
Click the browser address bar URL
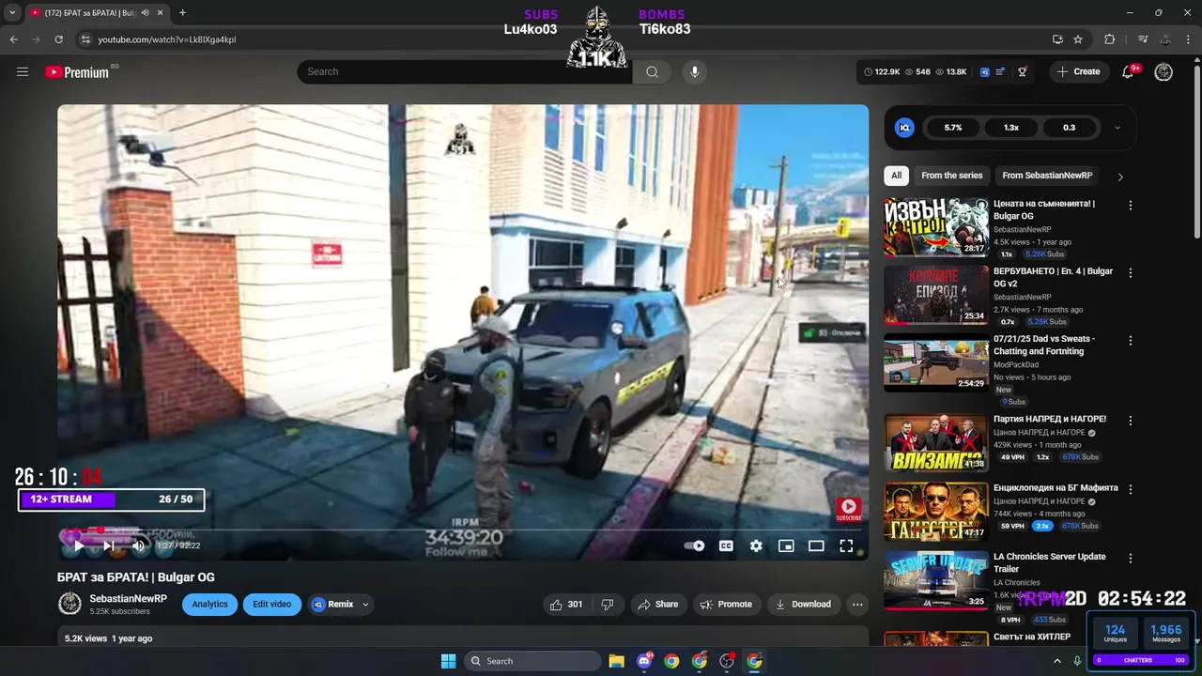[167, 39]
